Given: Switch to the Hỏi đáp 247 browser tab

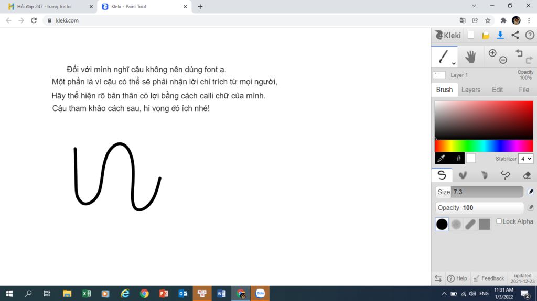Looking at the screenshot, I should click(45, 6).
